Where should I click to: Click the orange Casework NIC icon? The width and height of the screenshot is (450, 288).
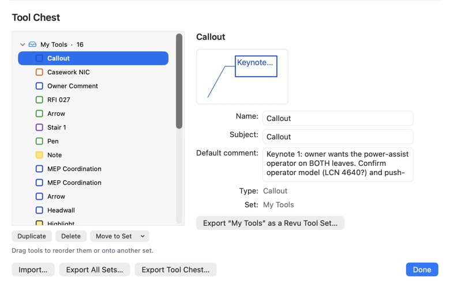pyautogui.click(x=39, y=72)
